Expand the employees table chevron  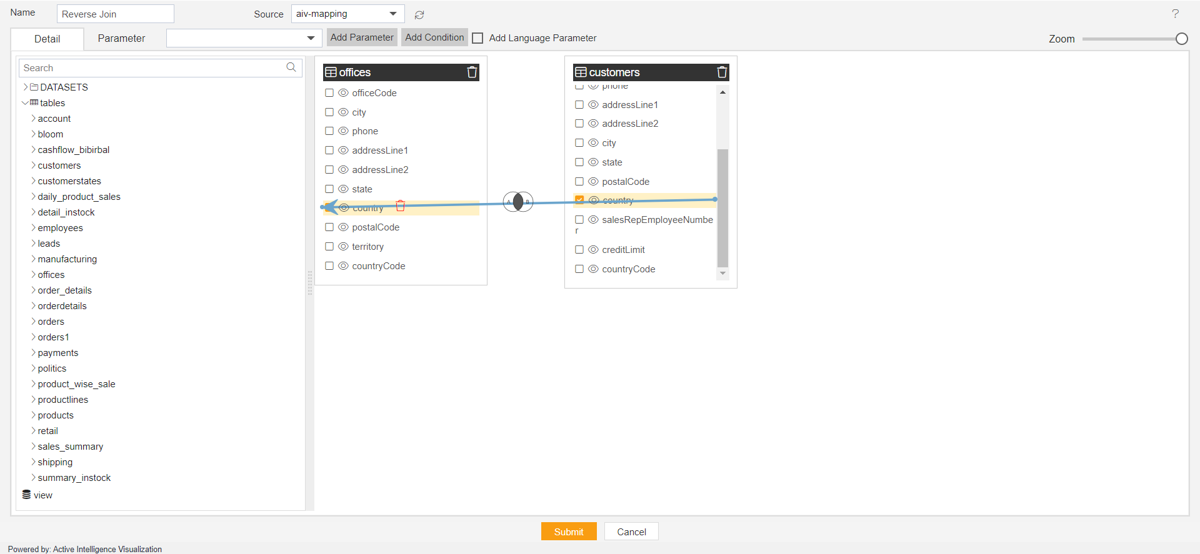click(x=33, y=228)
